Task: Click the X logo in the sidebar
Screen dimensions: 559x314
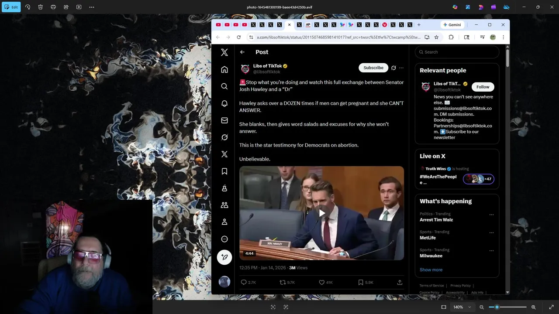Action: click(224, 52)
